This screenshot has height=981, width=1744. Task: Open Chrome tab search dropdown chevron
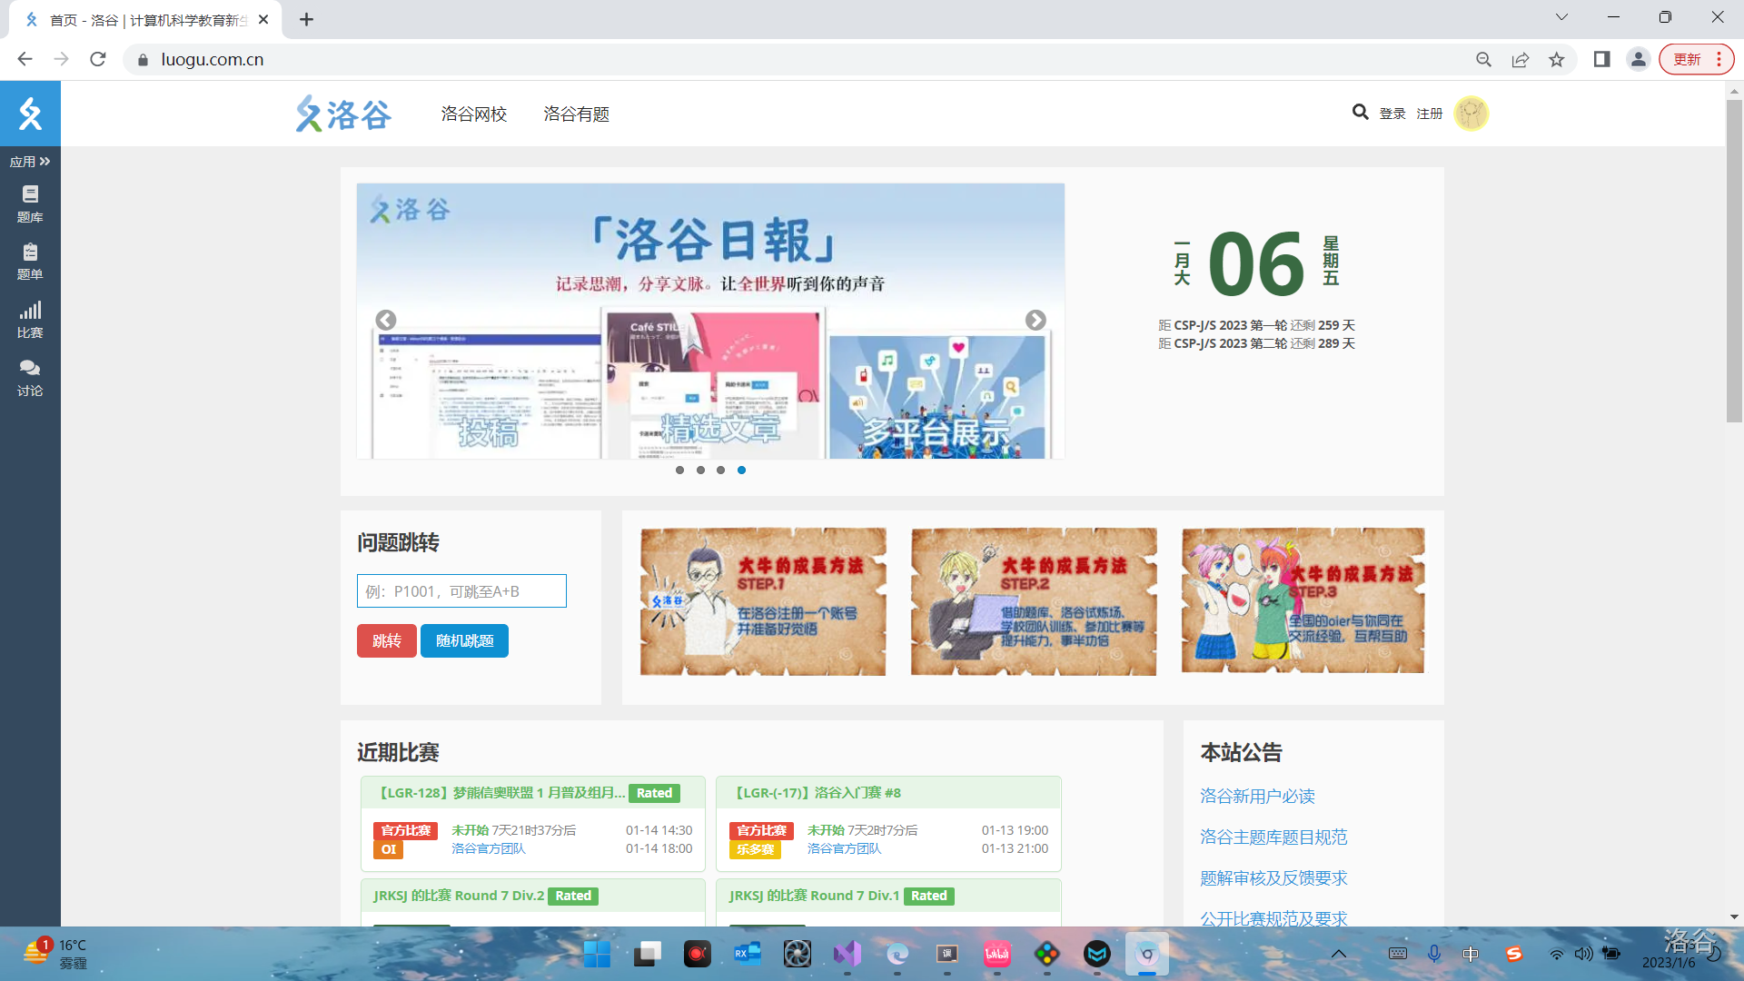point(1561,17)
